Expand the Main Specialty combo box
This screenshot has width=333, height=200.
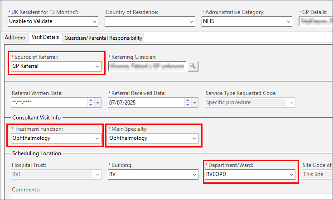[194, 138]
